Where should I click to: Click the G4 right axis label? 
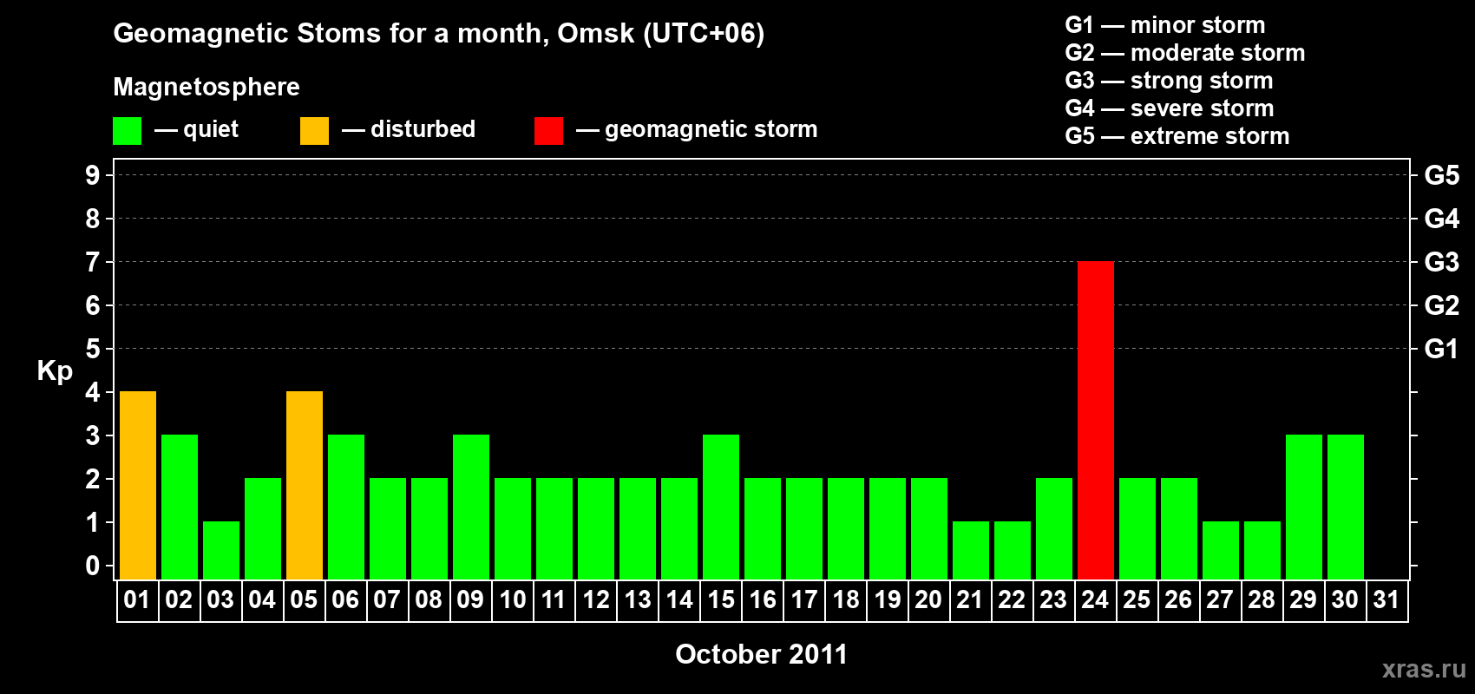click(x=1441, y=219)
